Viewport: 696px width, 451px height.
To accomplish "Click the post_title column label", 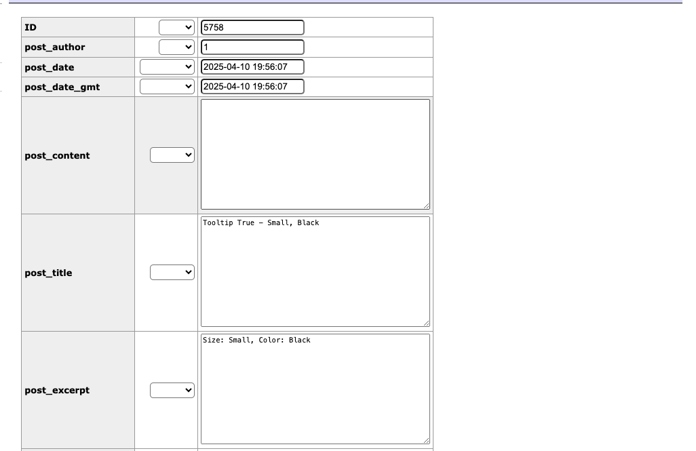I will 48,273.
